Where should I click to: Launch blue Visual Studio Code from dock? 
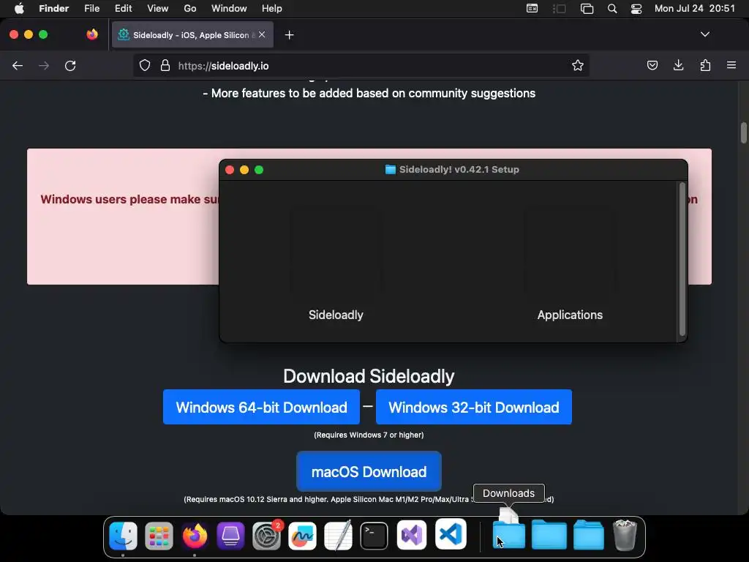(x=451, y=533)
